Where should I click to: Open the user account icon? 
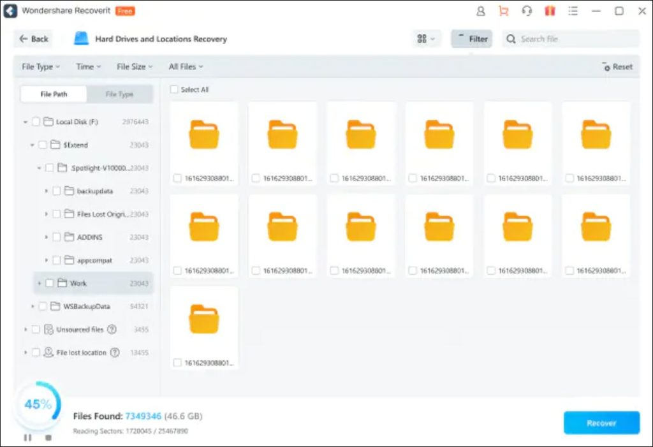481,11
